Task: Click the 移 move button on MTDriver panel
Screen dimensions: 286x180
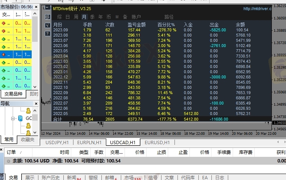Action: [x=47, y=17]
